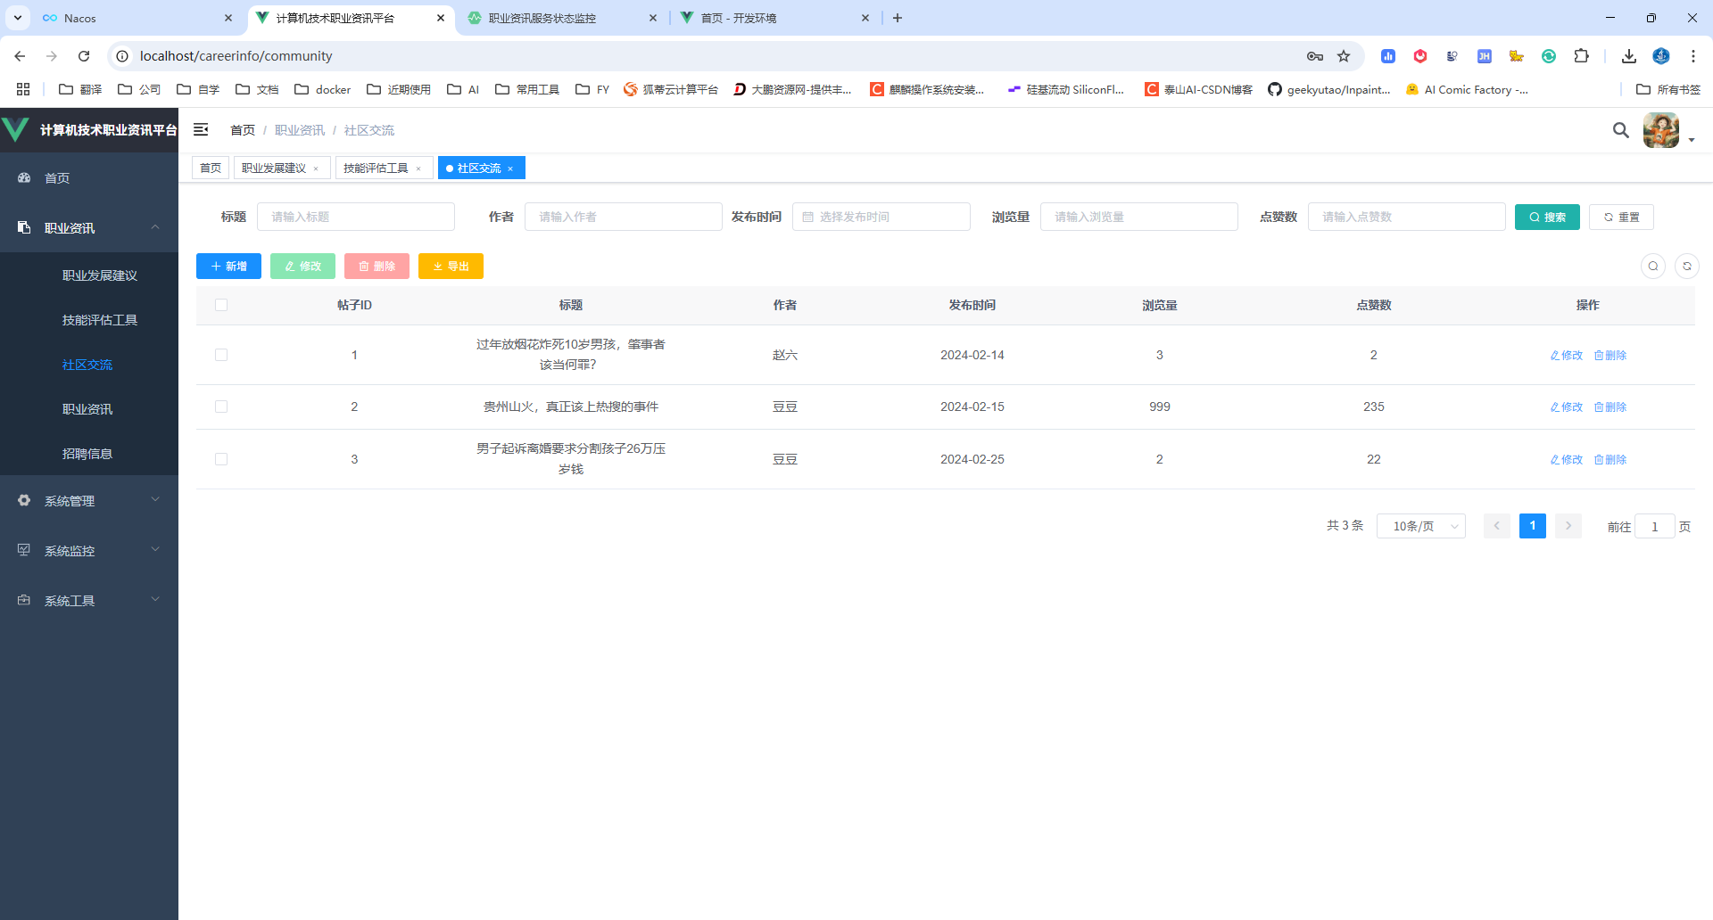Viewport: 1713px width, 920px height.
Task: Click 删除 link for 贵州山火 post
Action: pyautogui.click(x=1610, y=407)
